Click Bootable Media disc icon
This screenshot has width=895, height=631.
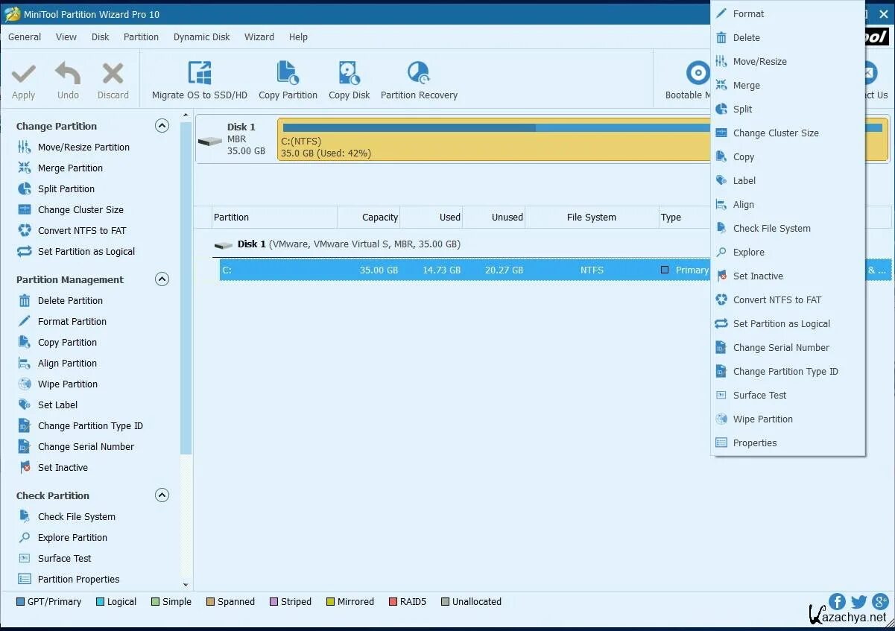(x=698, y=73)
